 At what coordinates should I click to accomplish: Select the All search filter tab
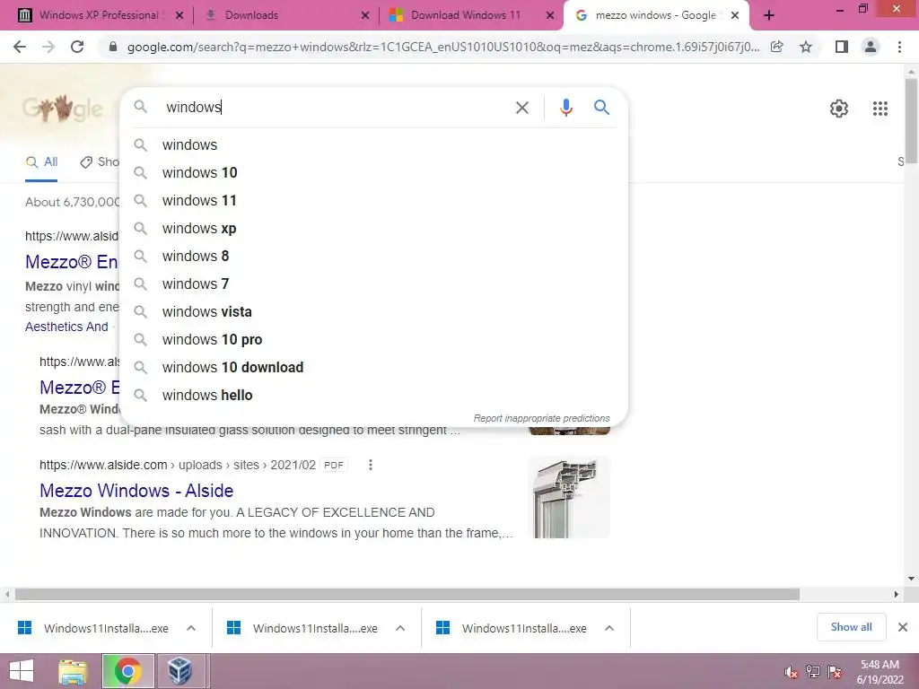pos(41,162)
